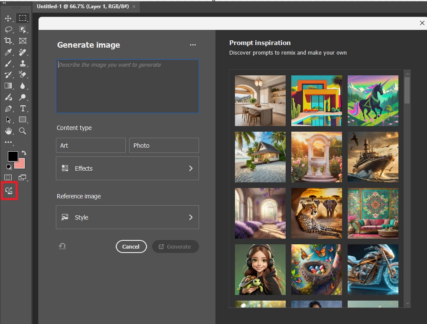Viewport: 427px width, 324px height.
Task: Select the Frame tool
Action: tap(23, 41)
